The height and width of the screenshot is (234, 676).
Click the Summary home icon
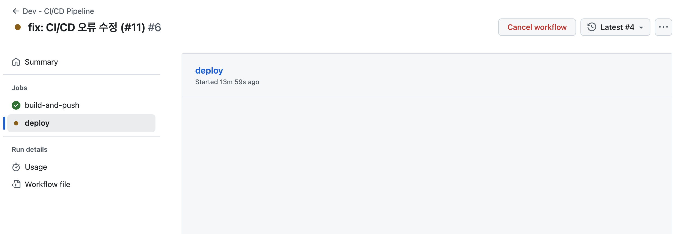[x=16, y=62]
